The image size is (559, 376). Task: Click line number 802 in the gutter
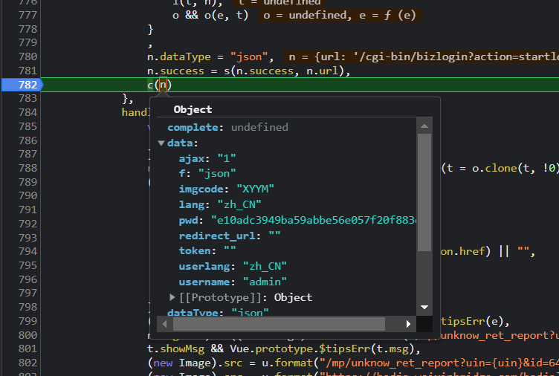point(28,363)
